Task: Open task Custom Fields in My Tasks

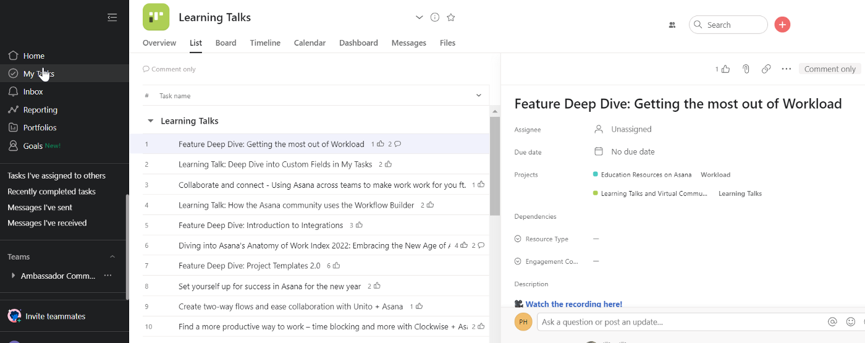Action: click(x=275, y=164)
